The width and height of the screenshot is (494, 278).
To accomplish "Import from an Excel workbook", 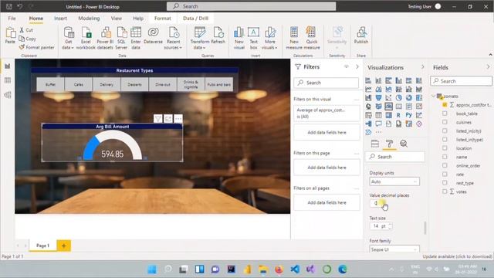I will point(86,38).
